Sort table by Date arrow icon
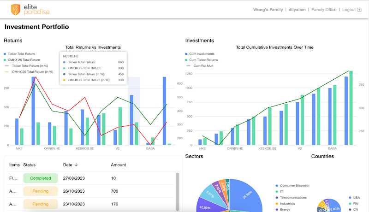This screenshot has width=369, height=212. 77,165
